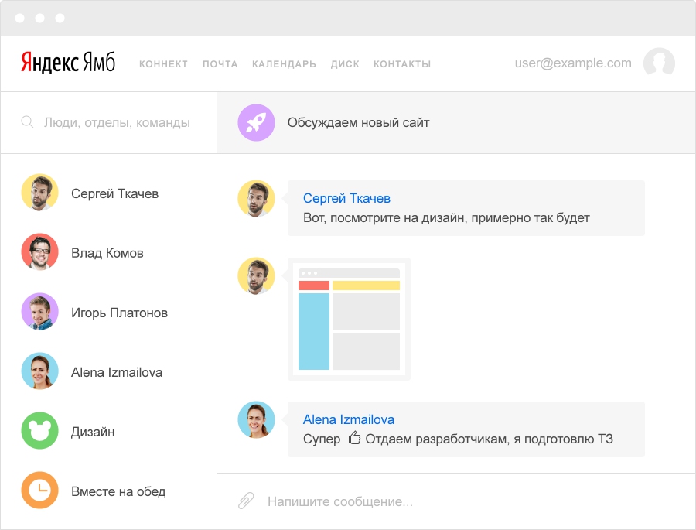Screen dimensions: 696x530
Task: Open the Почта menu item
Action: 220,64
